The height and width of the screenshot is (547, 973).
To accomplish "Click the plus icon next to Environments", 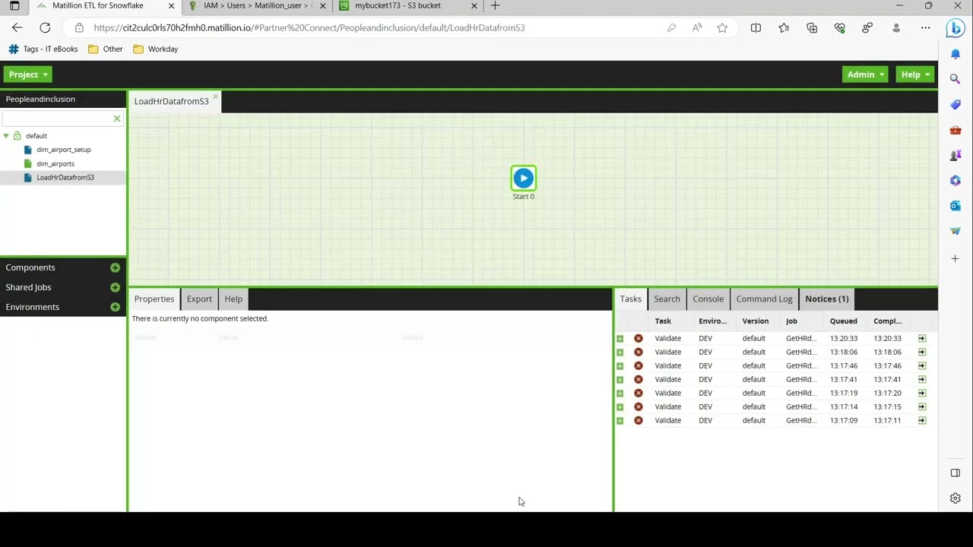I will click(x=115, y=307).
